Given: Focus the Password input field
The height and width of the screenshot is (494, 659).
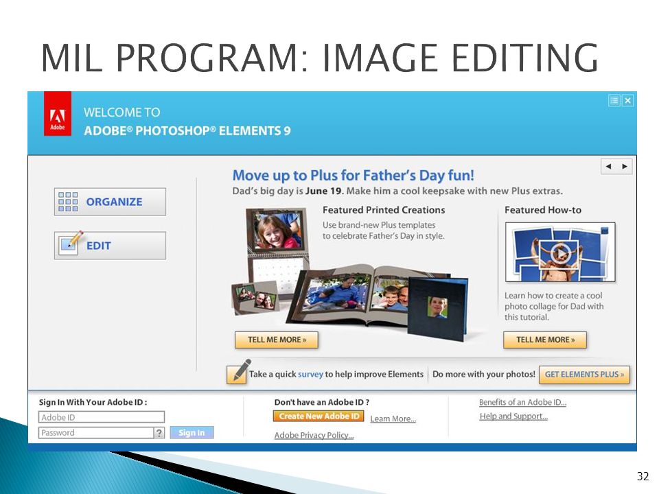Looking at the screenshot, I should [96, 433].
